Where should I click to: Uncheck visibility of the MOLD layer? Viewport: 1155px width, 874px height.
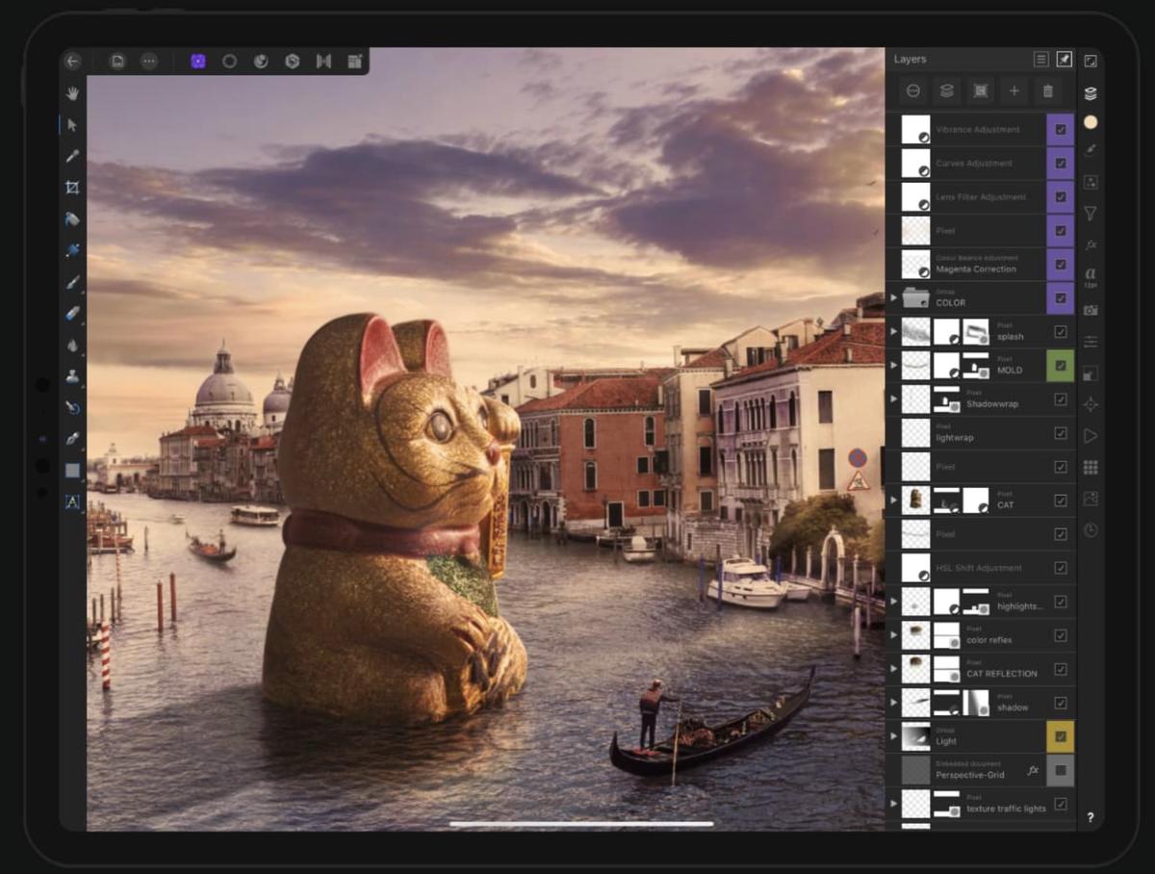[1061, 366]
